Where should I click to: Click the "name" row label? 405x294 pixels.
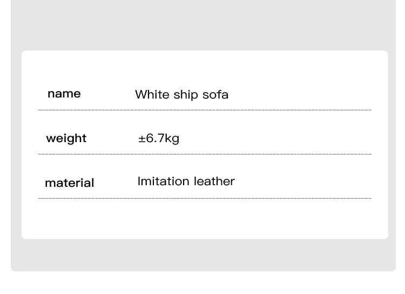pyautogui.click(x=64, y=94)
